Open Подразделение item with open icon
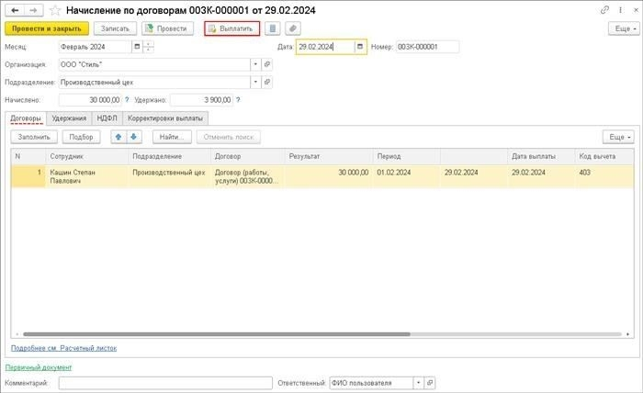The width and height of the screenshot is (643, 393). tap(267, 82)
